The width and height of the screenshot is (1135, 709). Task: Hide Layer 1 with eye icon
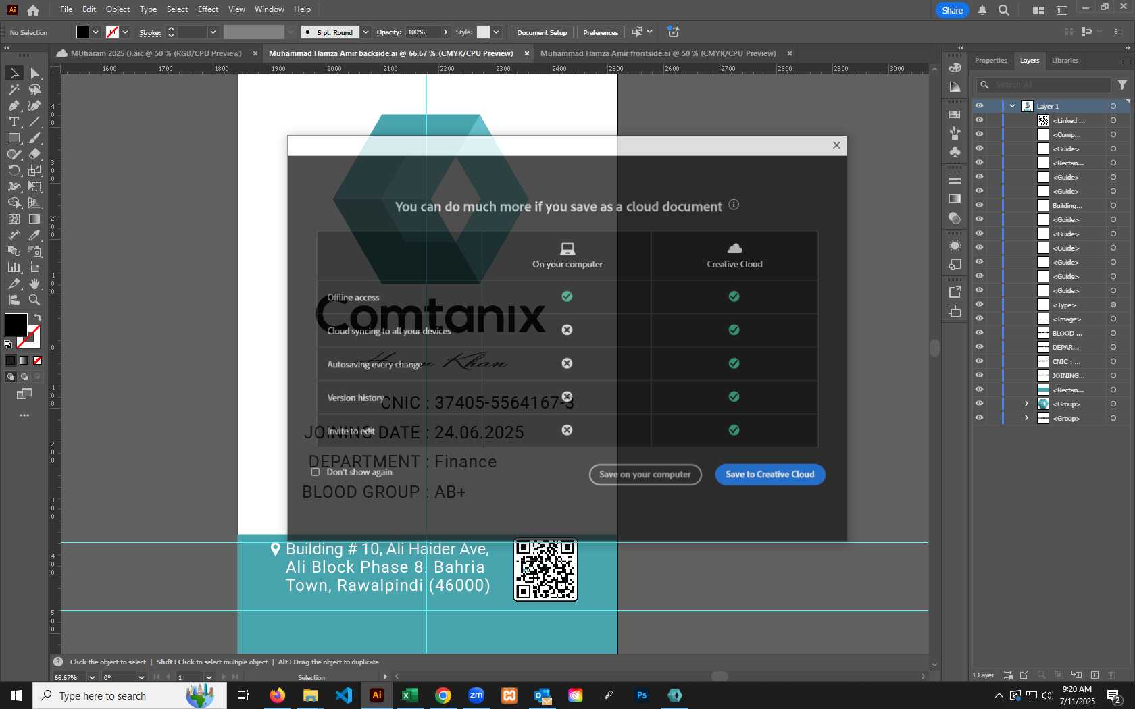pos(979,106)
